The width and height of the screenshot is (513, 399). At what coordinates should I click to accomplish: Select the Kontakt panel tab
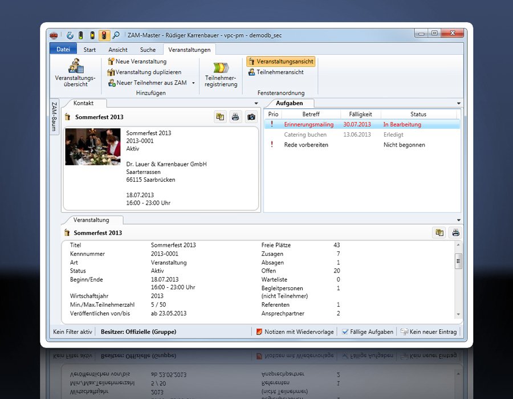click(83, 103)
